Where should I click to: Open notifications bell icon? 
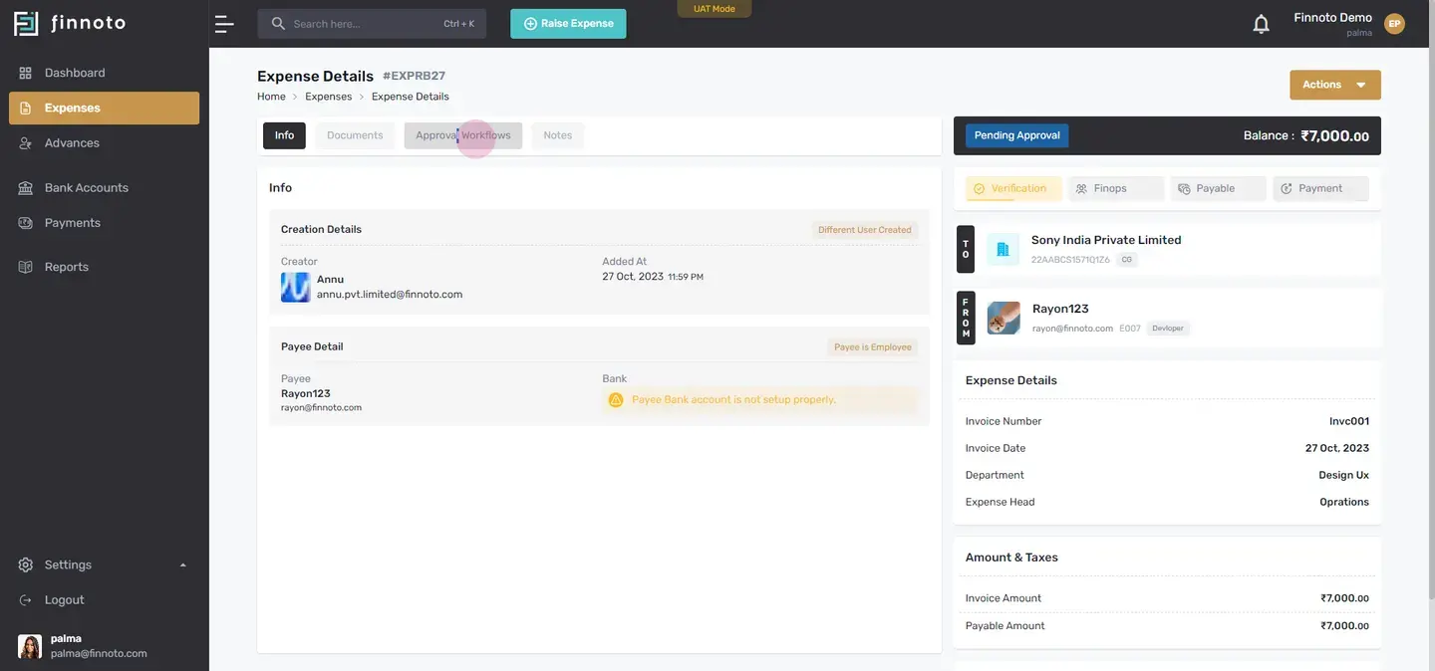click(x=1261, y=24)
